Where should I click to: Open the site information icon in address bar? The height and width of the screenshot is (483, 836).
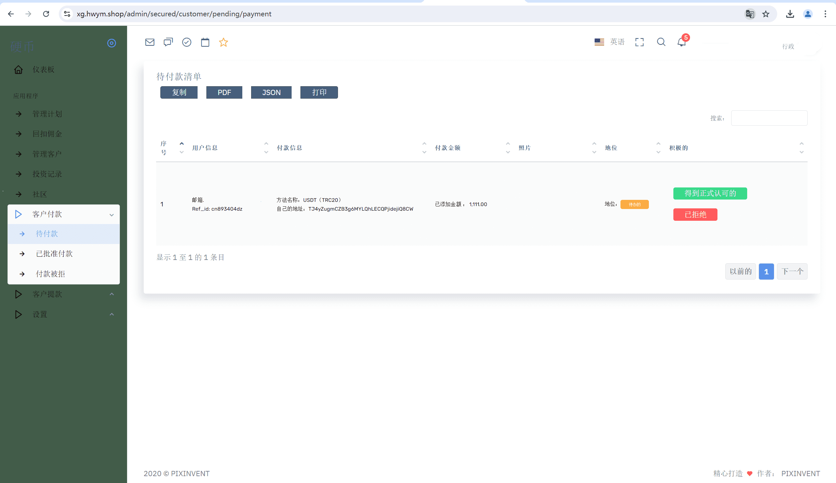coord(67,14)
